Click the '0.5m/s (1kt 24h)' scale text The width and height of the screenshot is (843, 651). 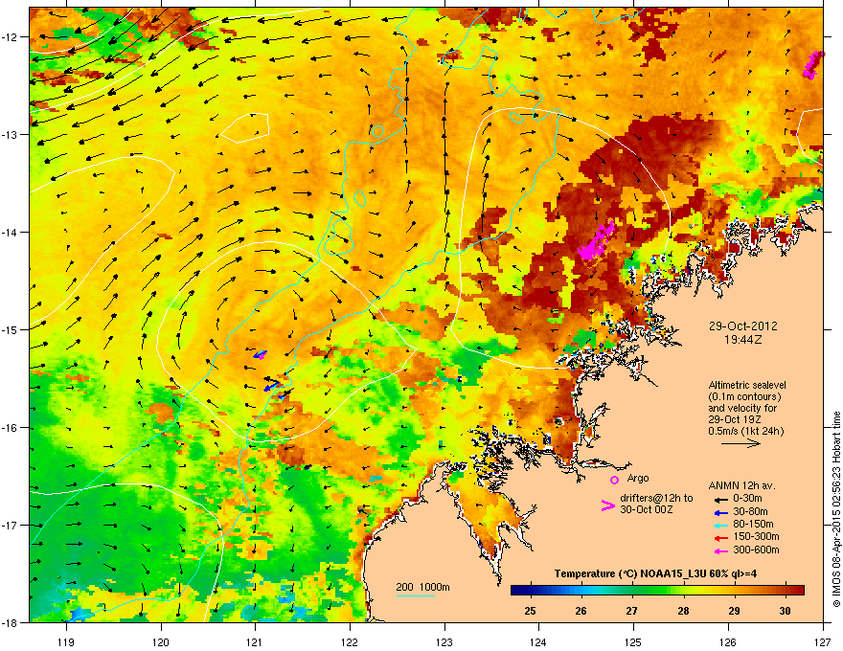pos(745,432)
